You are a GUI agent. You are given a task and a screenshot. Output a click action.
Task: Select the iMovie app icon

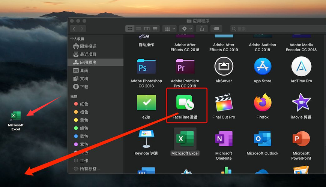coord(301,103)
